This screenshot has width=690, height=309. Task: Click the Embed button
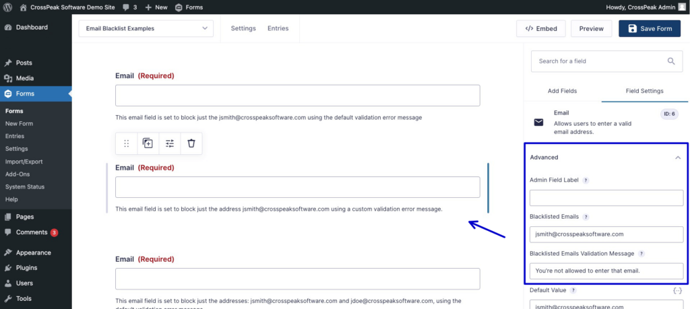click(541, 28)
